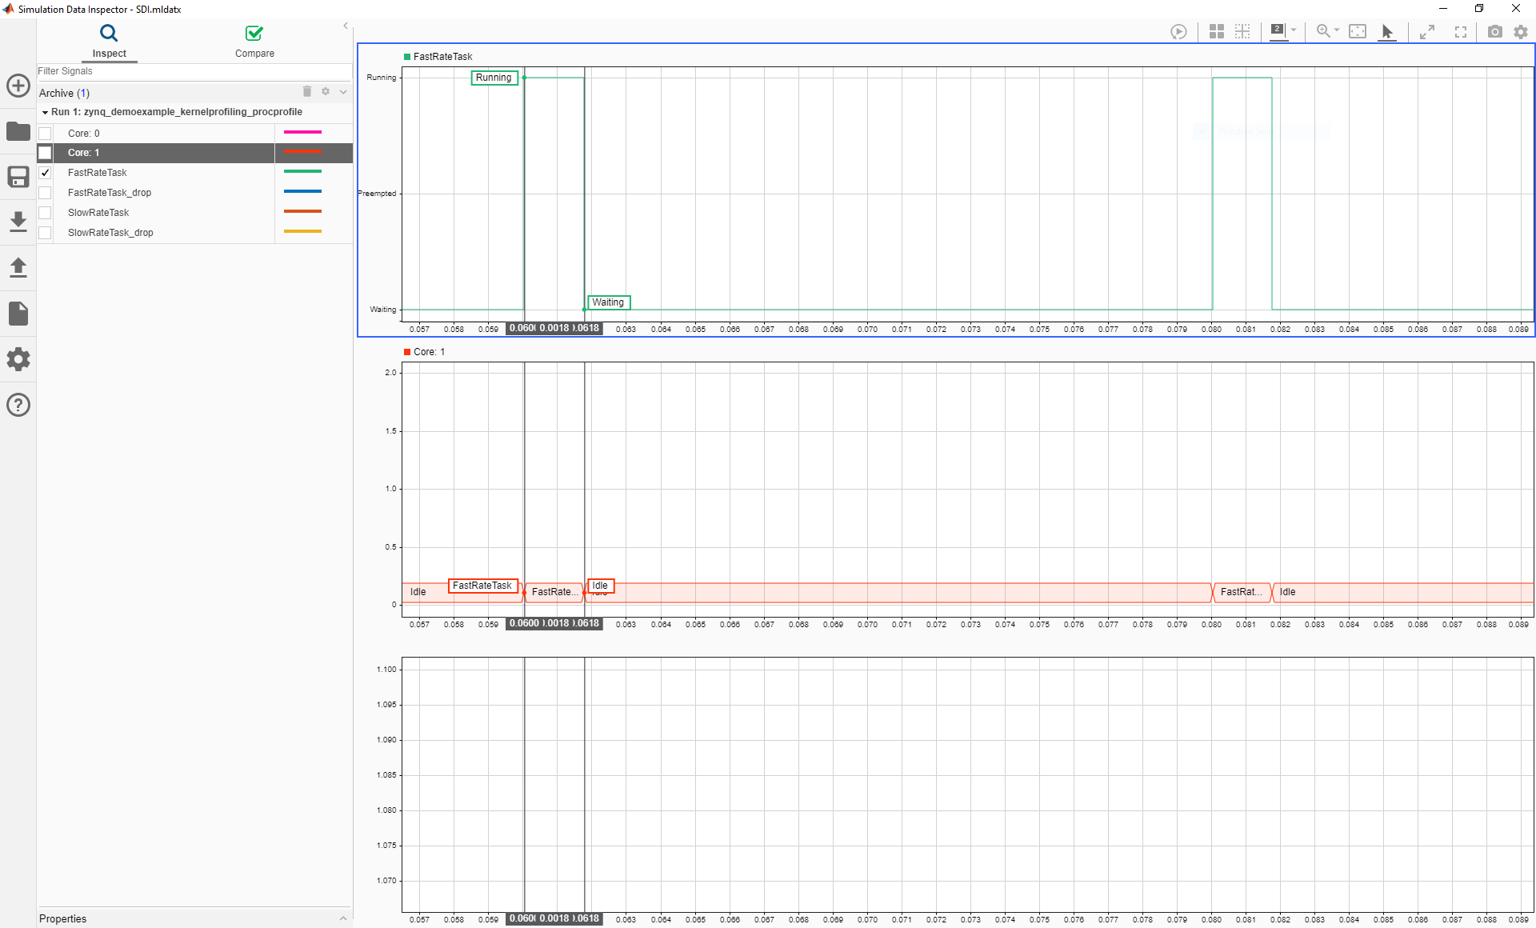
Task: Click the Waiting cursor data label in top plot
Action: pos(608,302)
